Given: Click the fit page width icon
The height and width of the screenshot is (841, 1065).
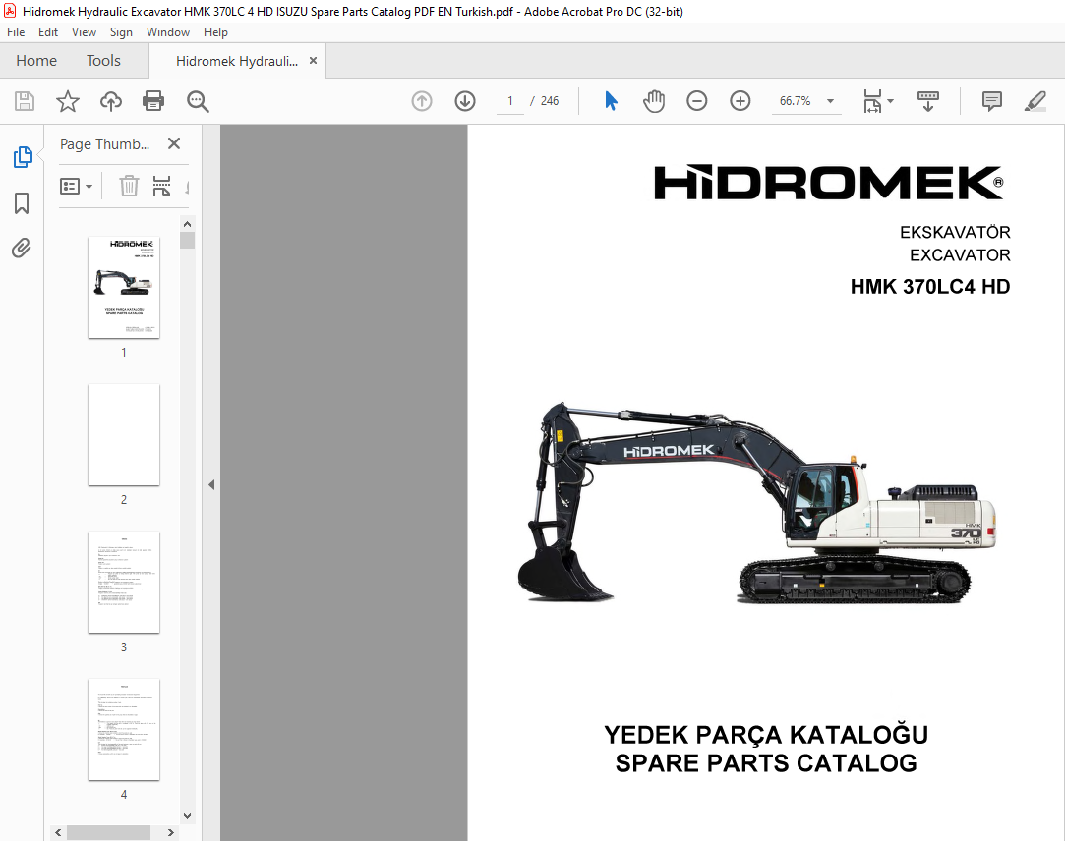Looking at the screenshot, I should tap(872, 101).
